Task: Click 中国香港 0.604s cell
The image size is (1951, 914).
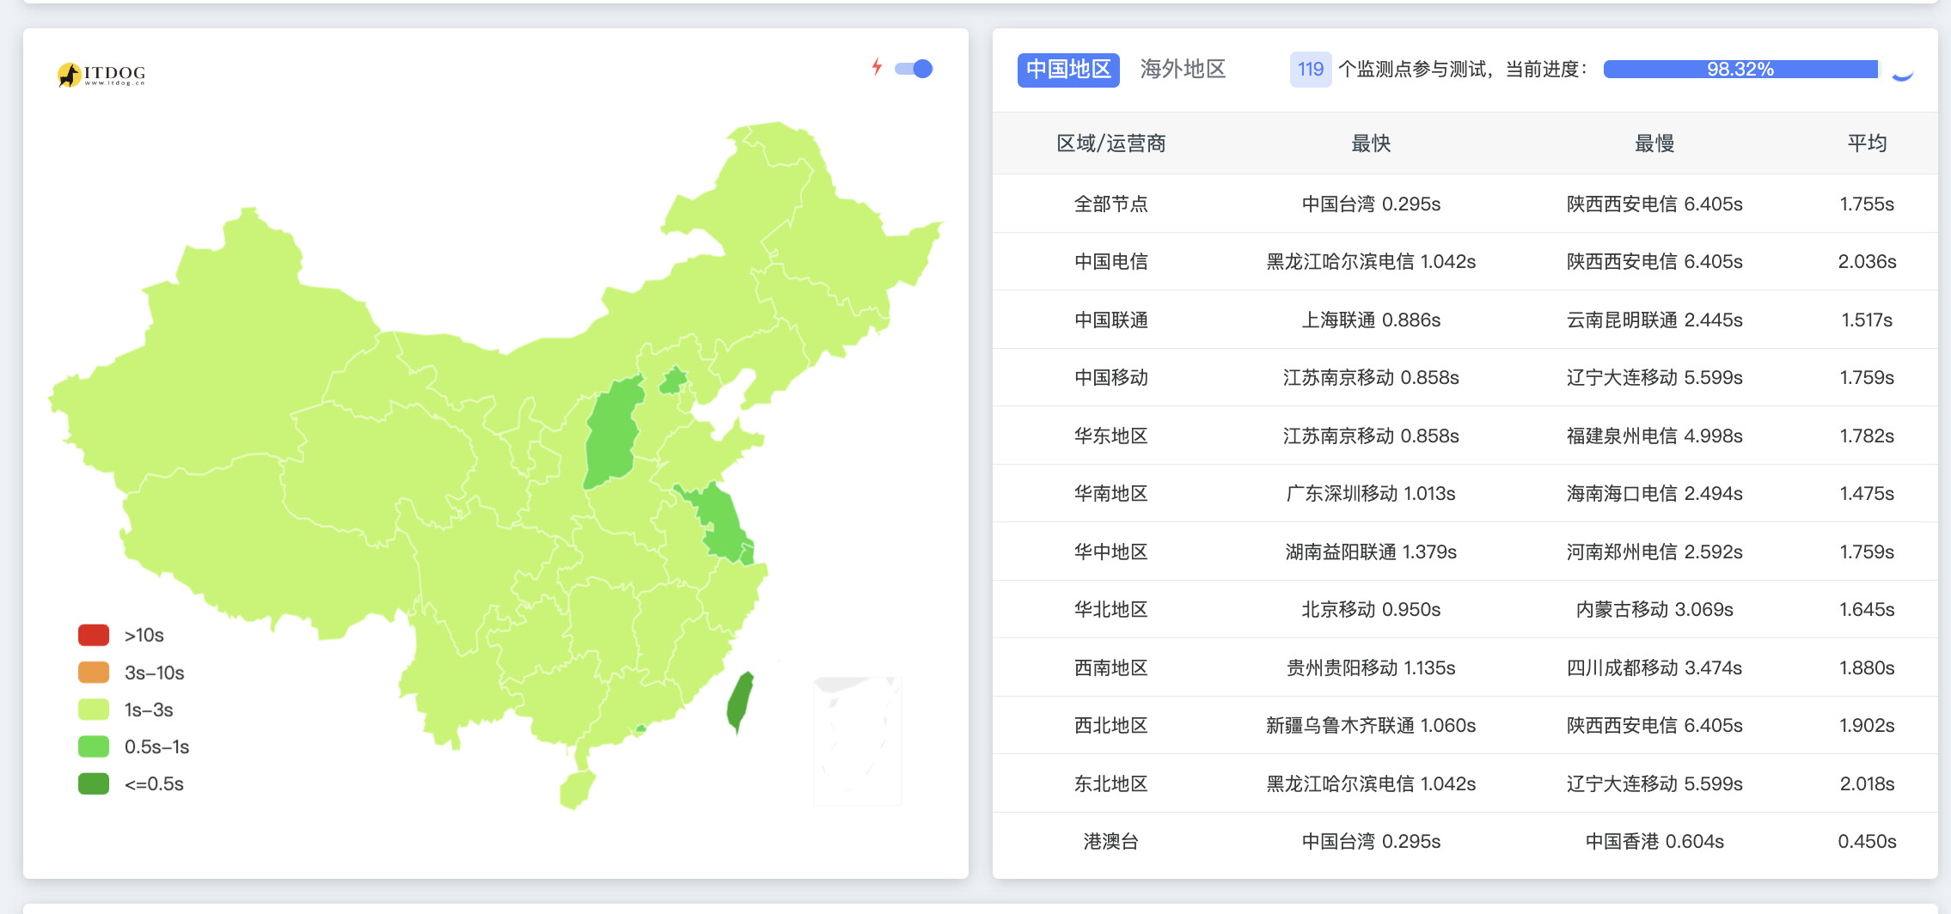Action: point(1654,841)
